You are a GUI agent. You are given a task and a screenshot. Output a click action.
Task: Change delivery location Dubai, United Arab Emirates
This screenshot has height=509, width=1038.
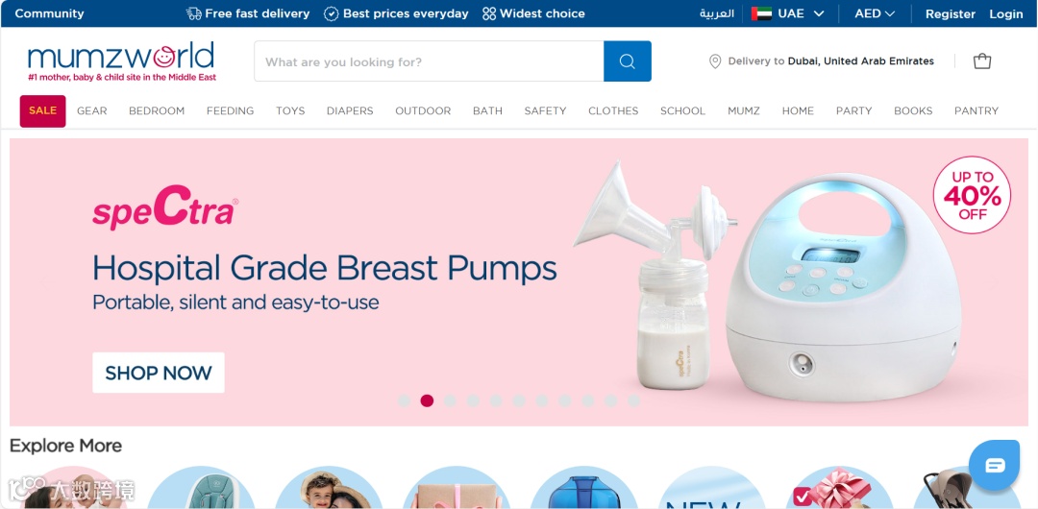coord(860,61)
